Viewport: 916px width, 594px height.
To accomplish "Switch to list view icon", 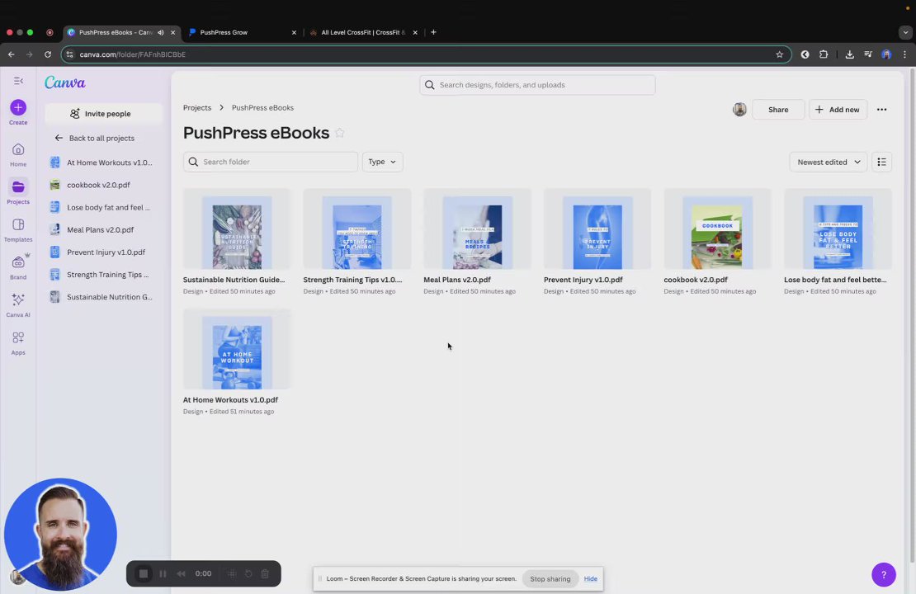I will pos(881,162).
